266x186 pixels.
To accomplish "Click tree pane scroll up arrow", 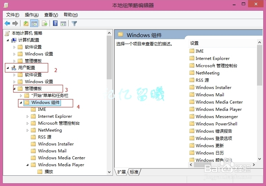I will click(x=109, y=33).
